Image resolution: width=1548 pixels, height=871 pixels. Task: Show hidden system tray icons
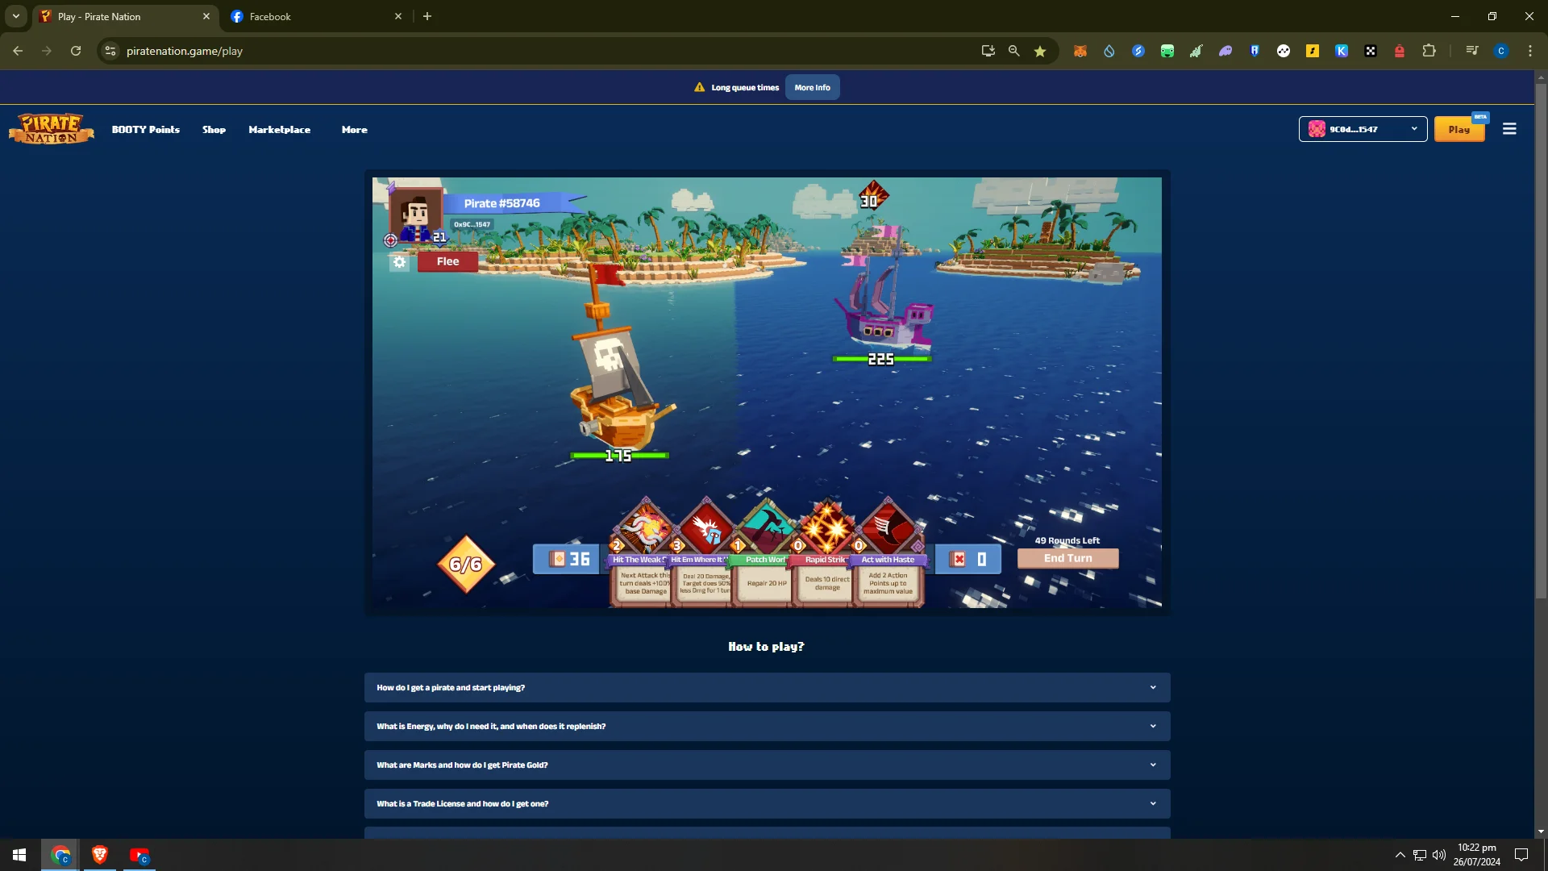[x=1400, y=855]
